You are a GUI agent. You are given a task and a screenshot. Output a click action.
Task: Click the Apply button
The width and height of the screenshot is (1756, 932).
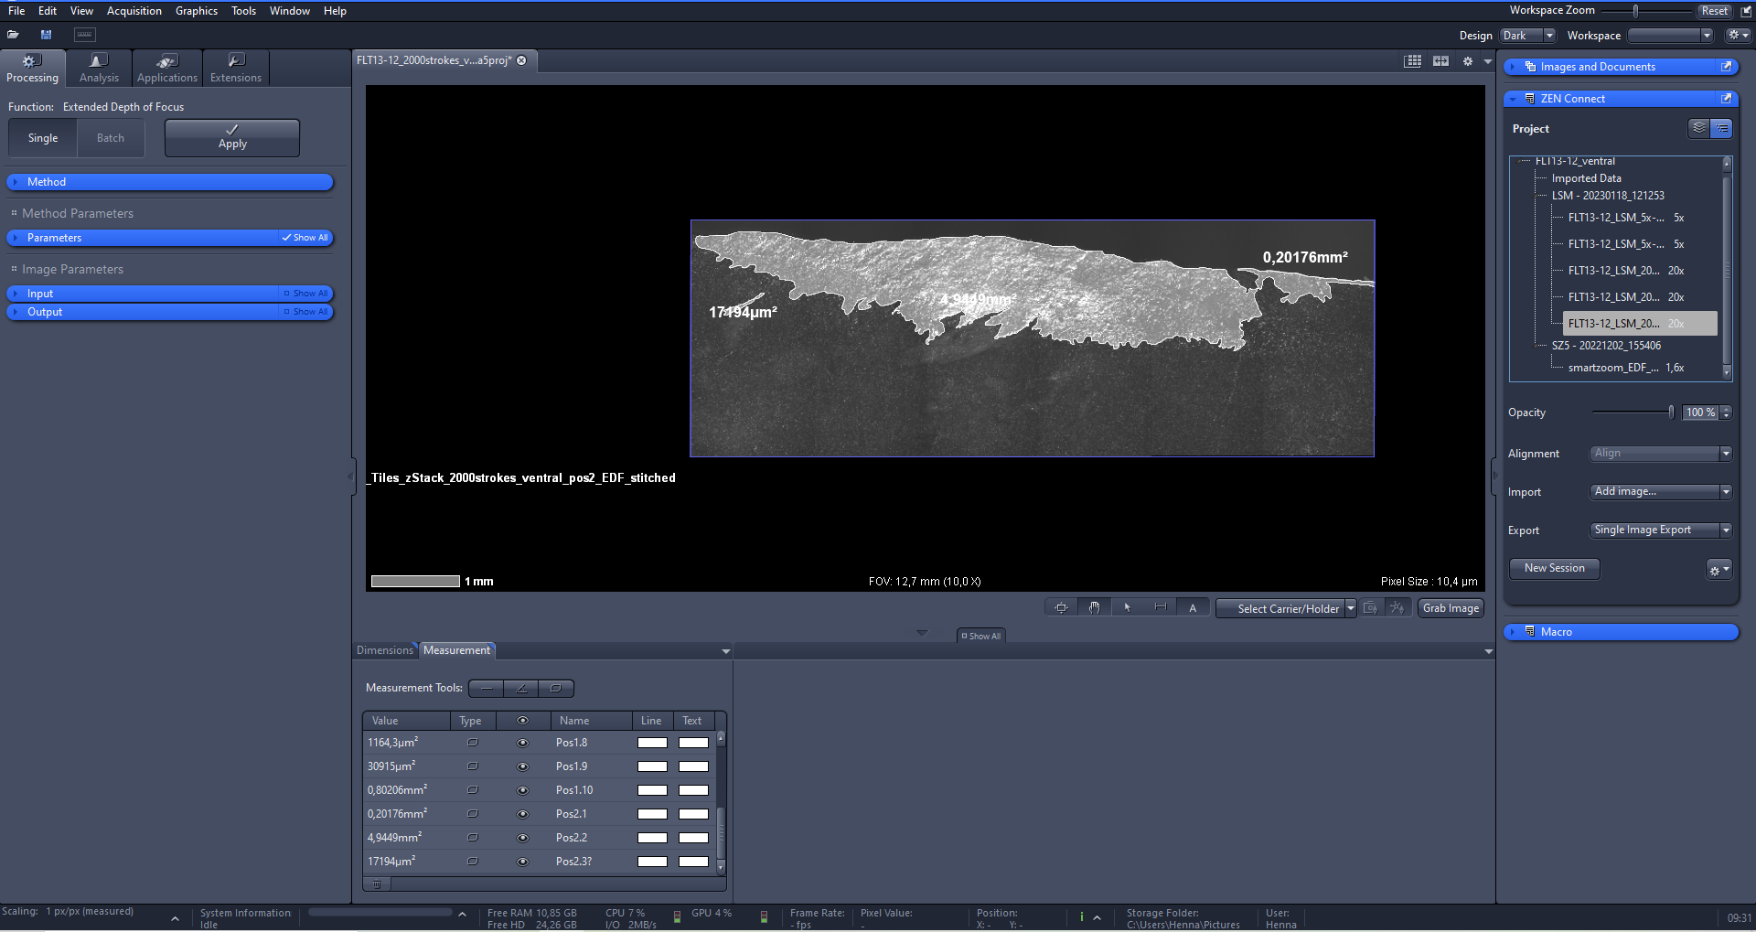tap(232, 138)
